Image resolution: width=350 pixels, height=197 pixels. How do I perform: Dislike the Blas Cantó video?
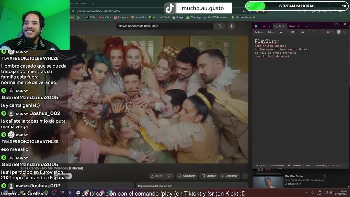(169, 176)
